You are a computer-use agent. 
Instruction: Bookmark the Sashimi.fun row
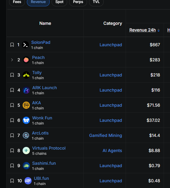click(12, 166)
